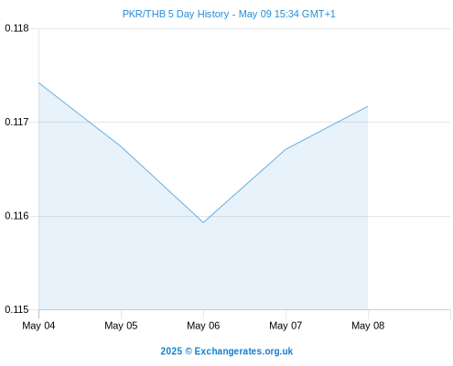The image size is (453, 366).
Task: Select the May 07 x-axis label
Action: [286, 326]
